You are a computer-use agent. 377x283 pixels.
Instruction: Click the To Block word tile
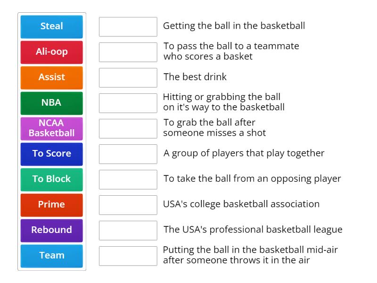click(x=51, y=179)
